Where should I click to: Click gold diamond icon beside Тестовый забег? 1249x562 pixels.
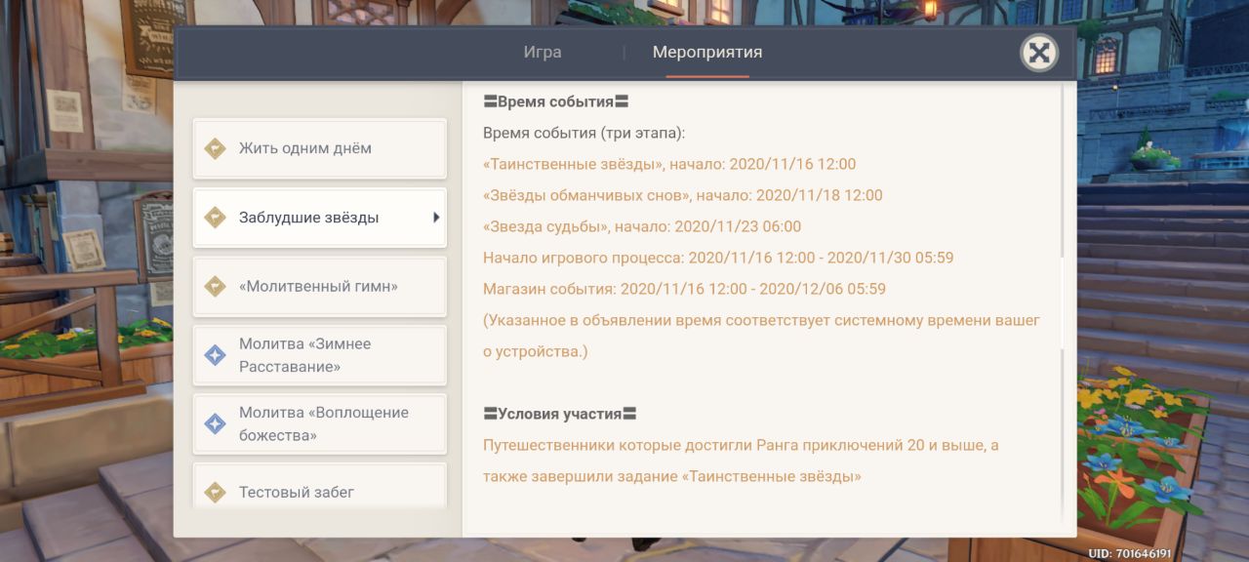pyautogui.click(x=215, y=493)
